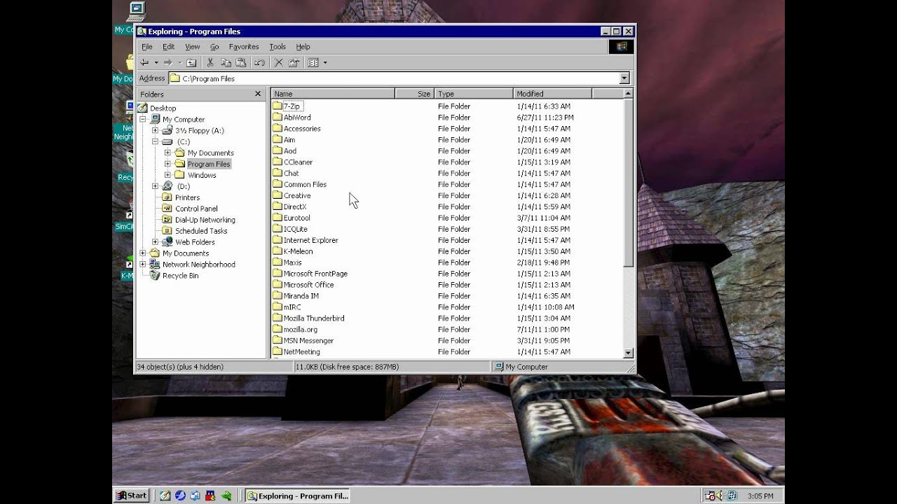897x504 pixels.
Task: Collapse the My Computer tree node
Action: point(143,119)
